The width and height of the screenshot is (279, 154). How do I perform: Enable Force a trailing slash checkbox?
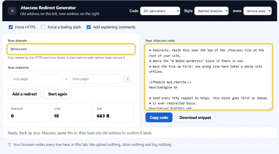(43, 27)
